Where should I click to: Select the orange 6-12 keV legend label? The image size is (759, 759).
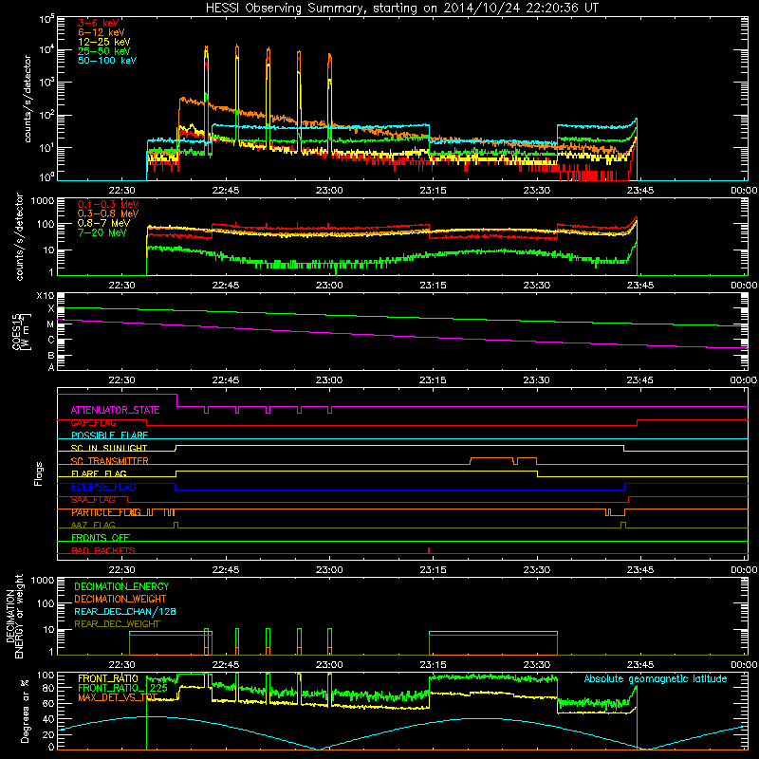click(x=102, y=32)
